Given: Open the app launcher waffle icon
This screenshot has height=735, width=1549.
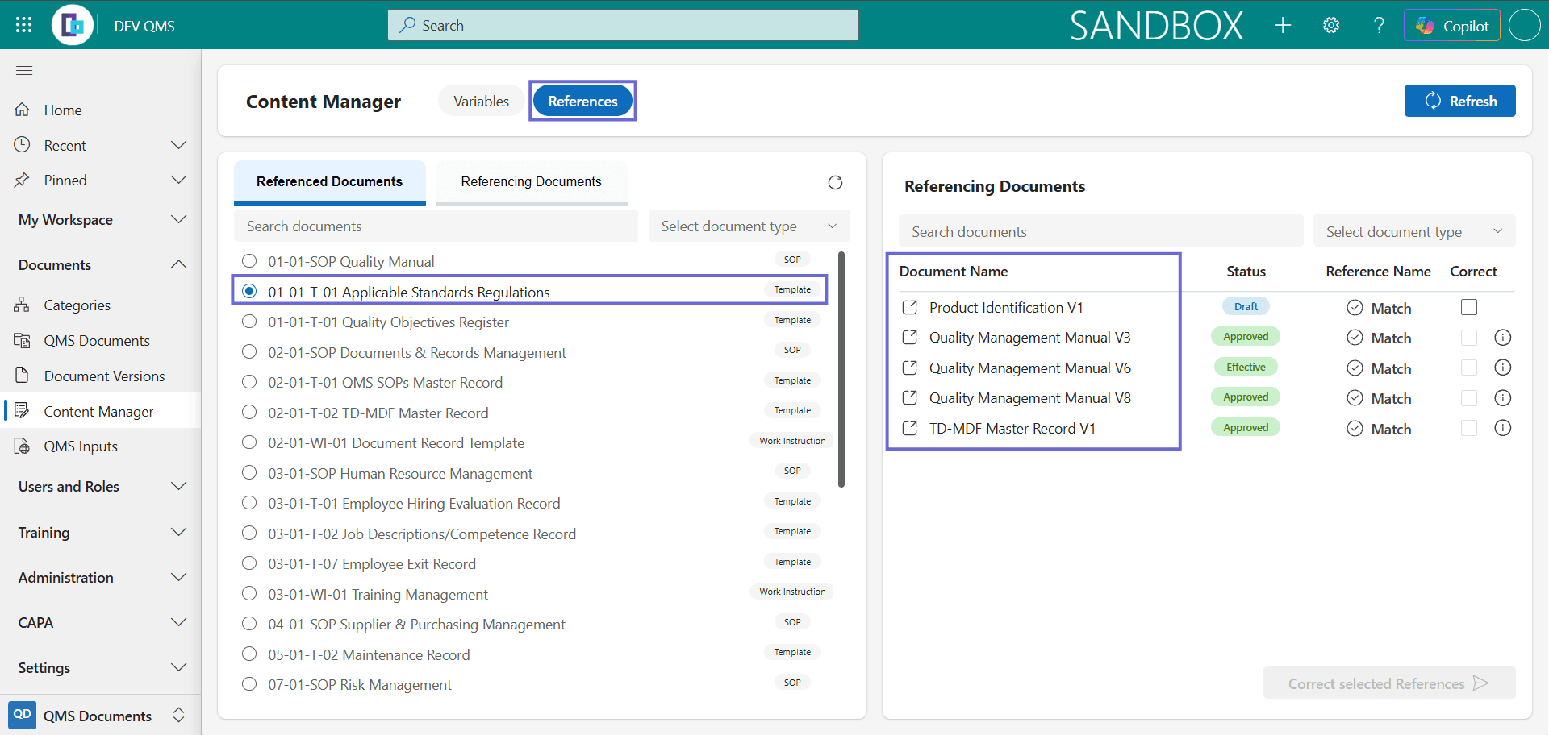Looking at the screenshot, I should (23, 25).
